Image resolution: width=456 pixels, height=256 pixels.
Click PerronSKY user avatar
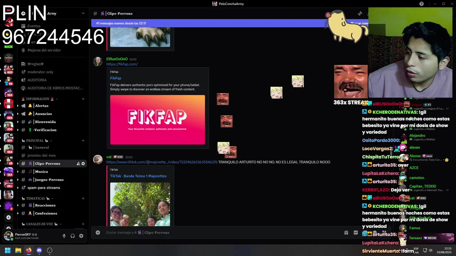coord(9,236)
